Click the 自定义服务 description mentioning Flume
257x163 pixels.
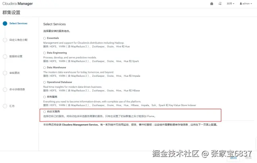(99, 116)
